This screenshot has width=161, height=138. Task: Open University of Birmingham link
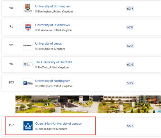[x=53, y=6]
